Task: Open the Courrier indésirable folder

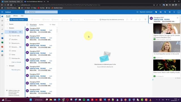Action: point(14,36)
